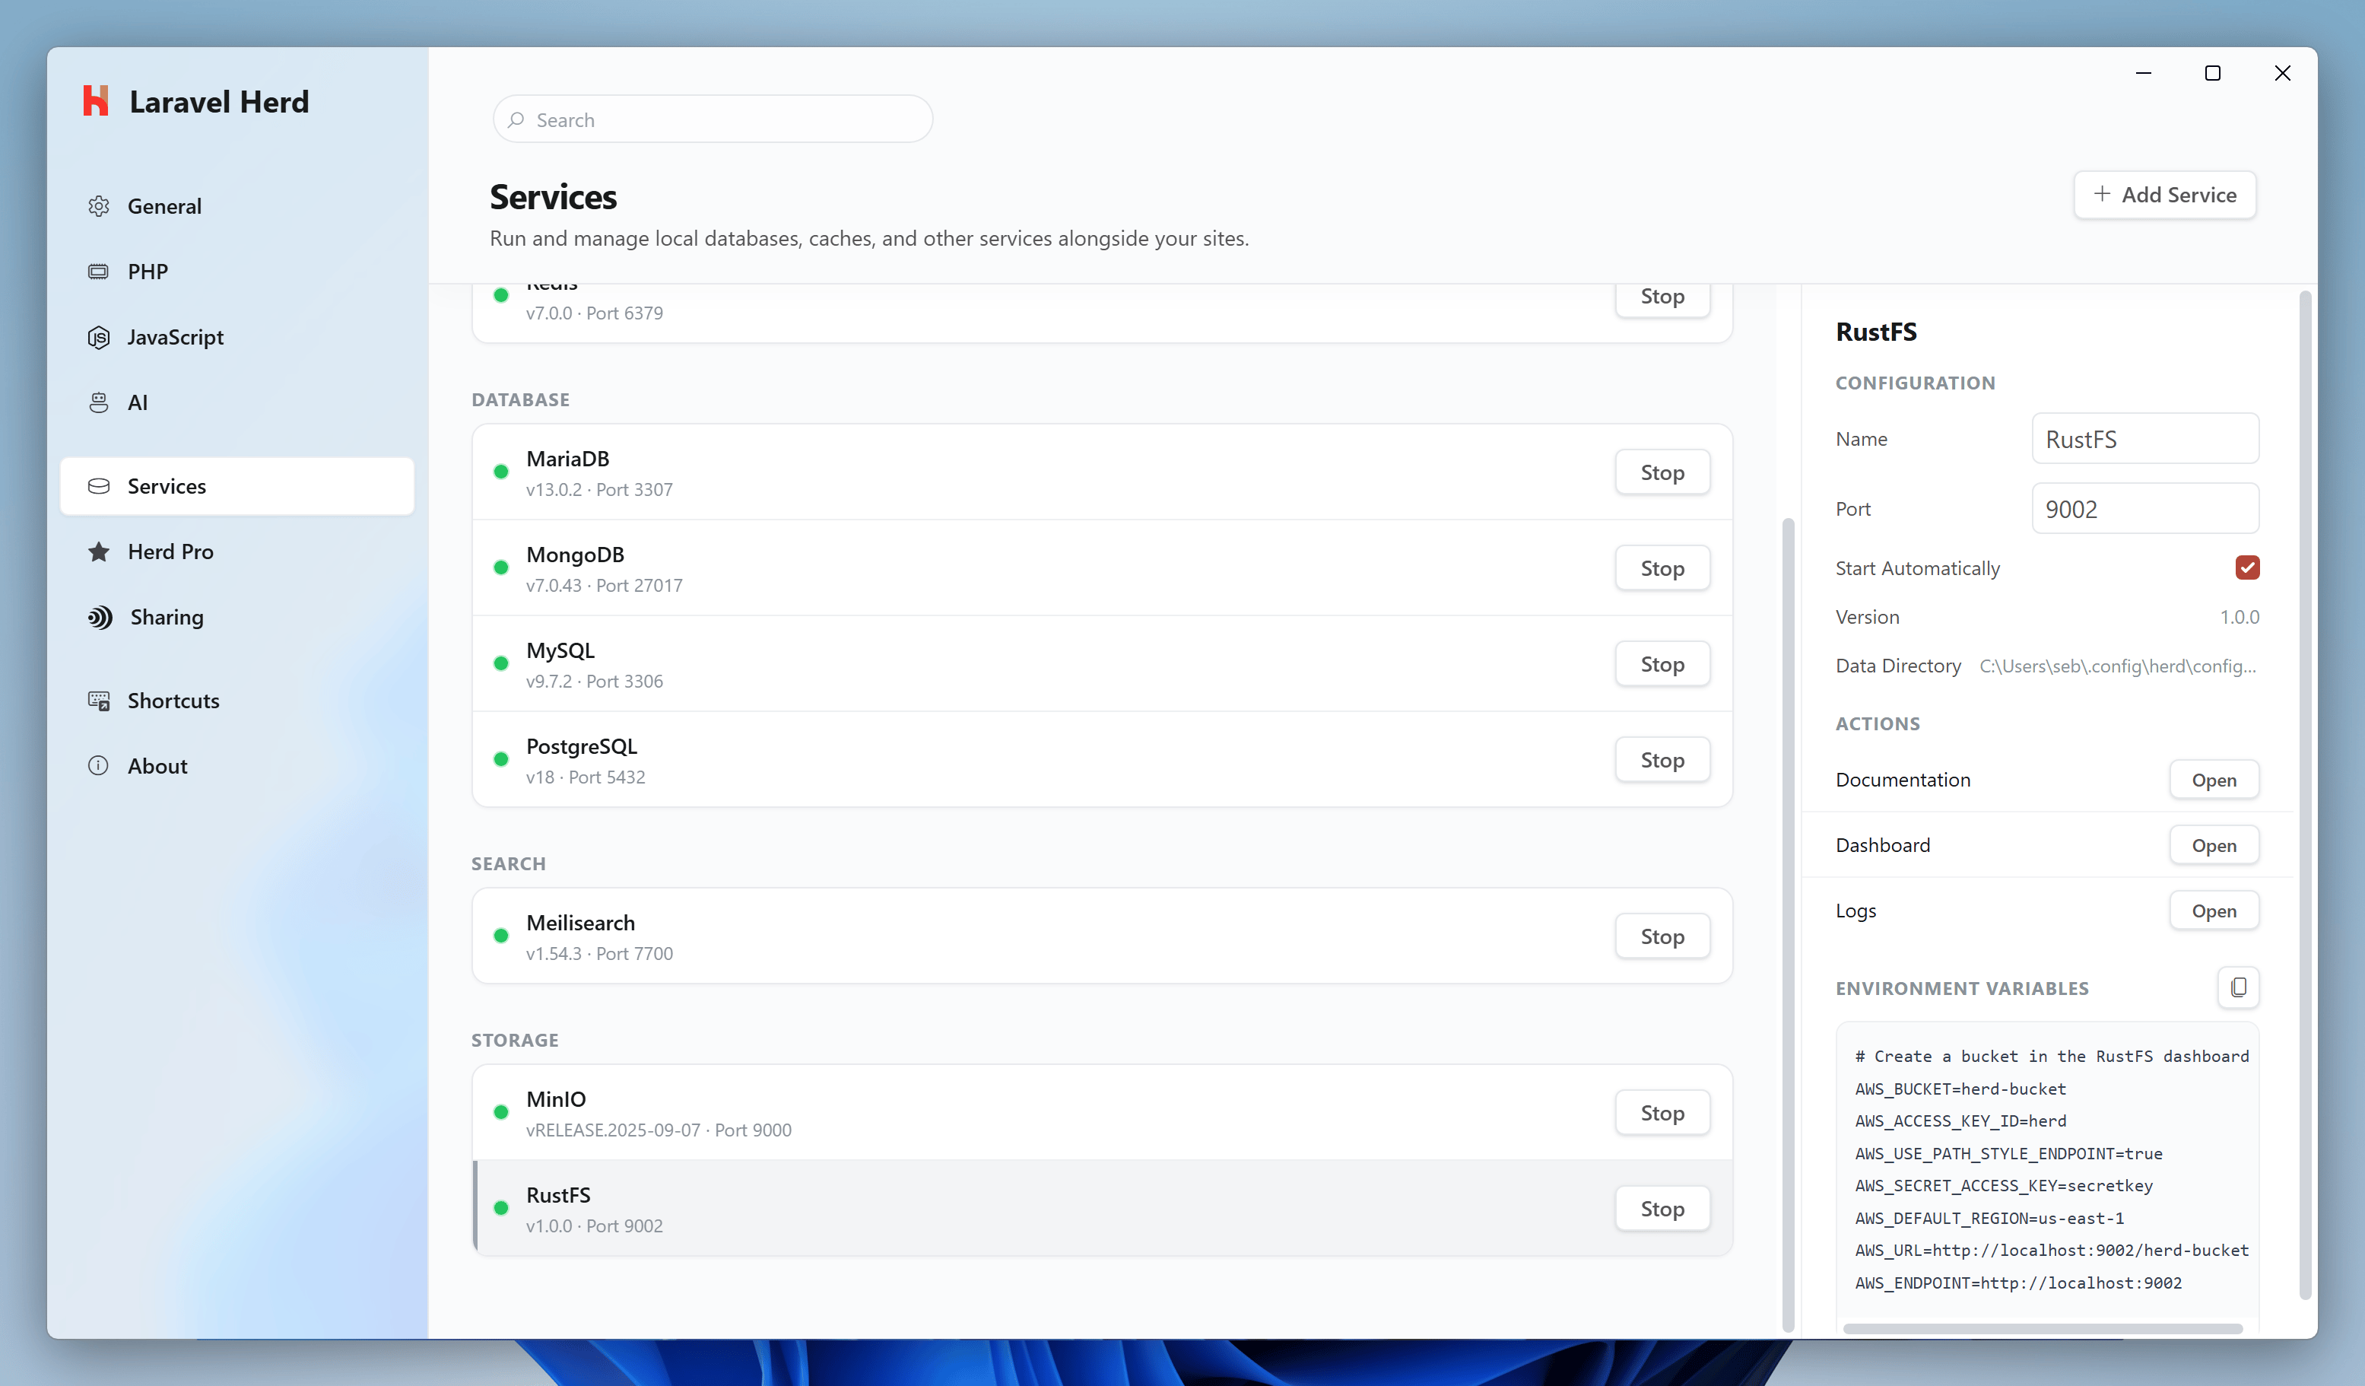2365x1386 pixels.
Task: Click the JavaScript hexagon icon
Action: click(99, 337)
